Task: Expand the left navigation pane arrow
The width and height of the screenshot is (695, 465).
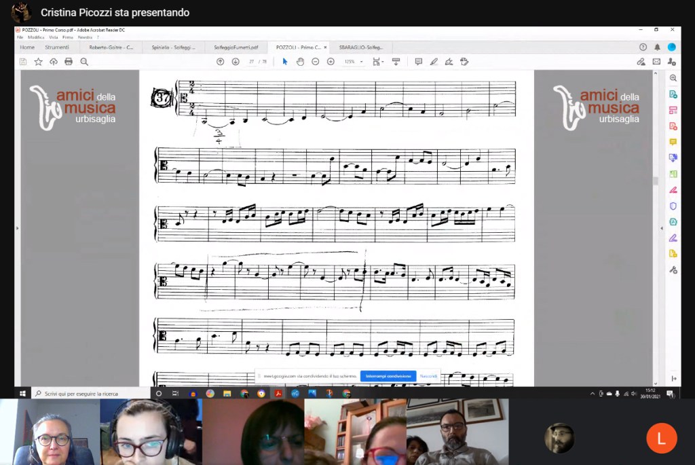Action: [18, 228]
